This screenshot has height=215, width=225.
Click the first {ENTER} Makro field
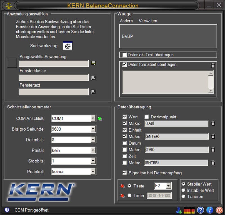(177, 136)
